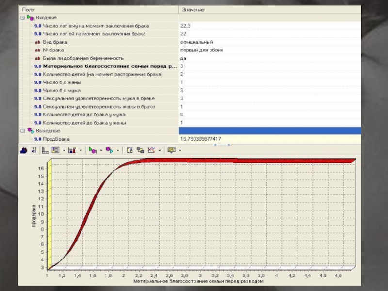This screenshot has width=388, height=291.
Task: Click the overlapping windows toolbar icon
Action: pyautogui.click(x=141, y=150)
